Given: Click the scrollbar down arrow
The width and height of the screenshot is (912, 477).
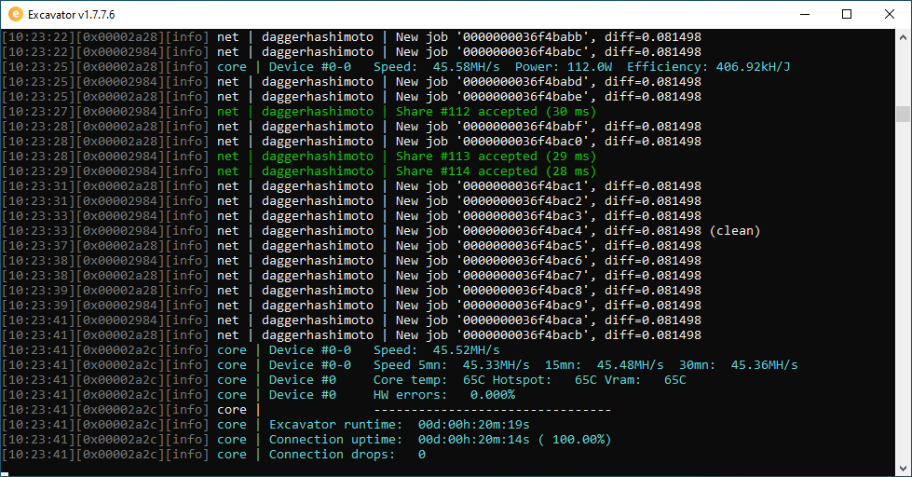Looking at the screenshot, I should coord(903,469).
